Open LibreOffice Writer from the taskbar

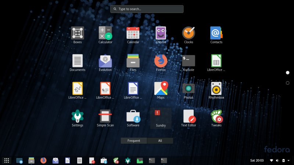click(68, 161)
